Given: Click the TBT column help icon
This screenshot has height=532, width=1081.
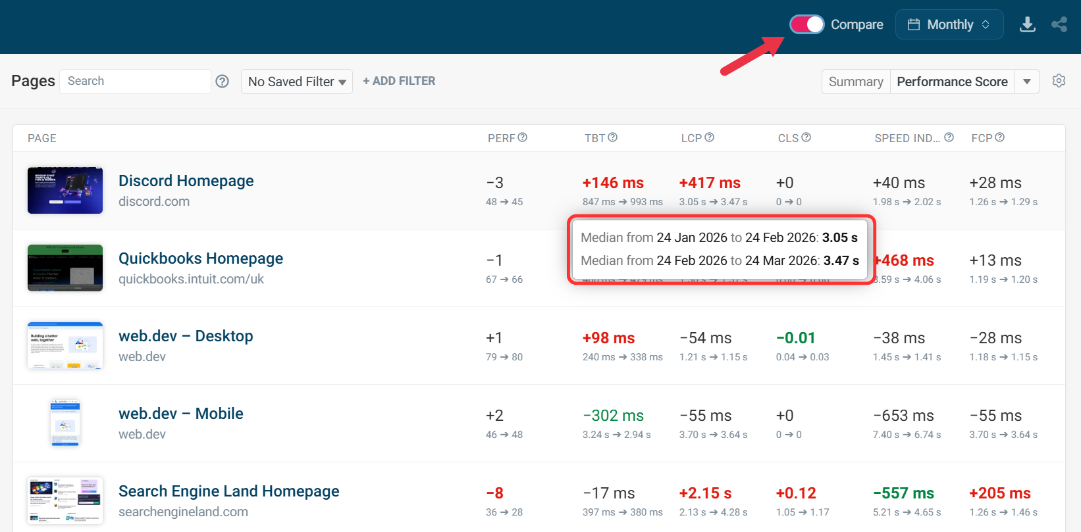Looking at the screenshot, I should click(613, 137).
